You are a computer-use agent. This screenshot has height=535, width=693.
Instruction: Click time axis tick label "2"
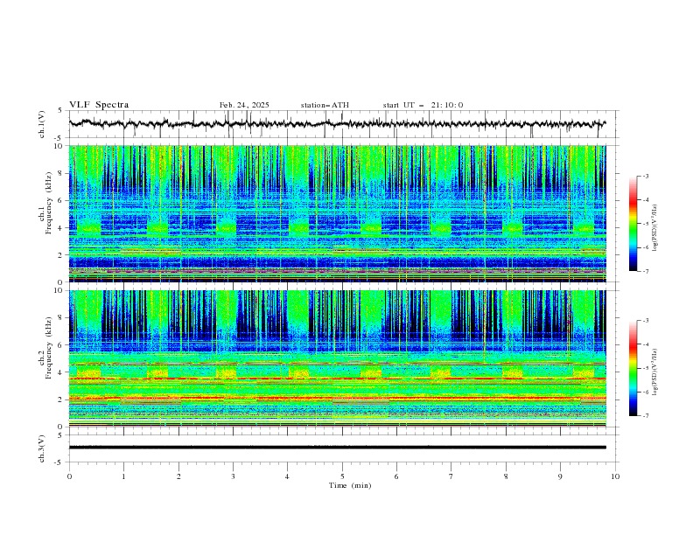tap(178, 476)
